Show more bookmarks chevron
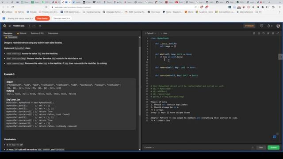 (279, 12)
